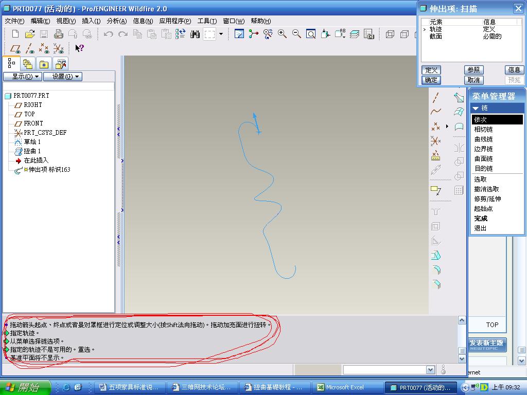Open the selection filter combo box at bottom

coord(389,370)
